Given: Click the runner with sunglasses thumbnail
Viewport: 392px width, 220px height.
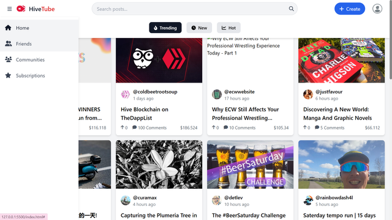Looking at the screenshot, I should click(x=342, y=164).
